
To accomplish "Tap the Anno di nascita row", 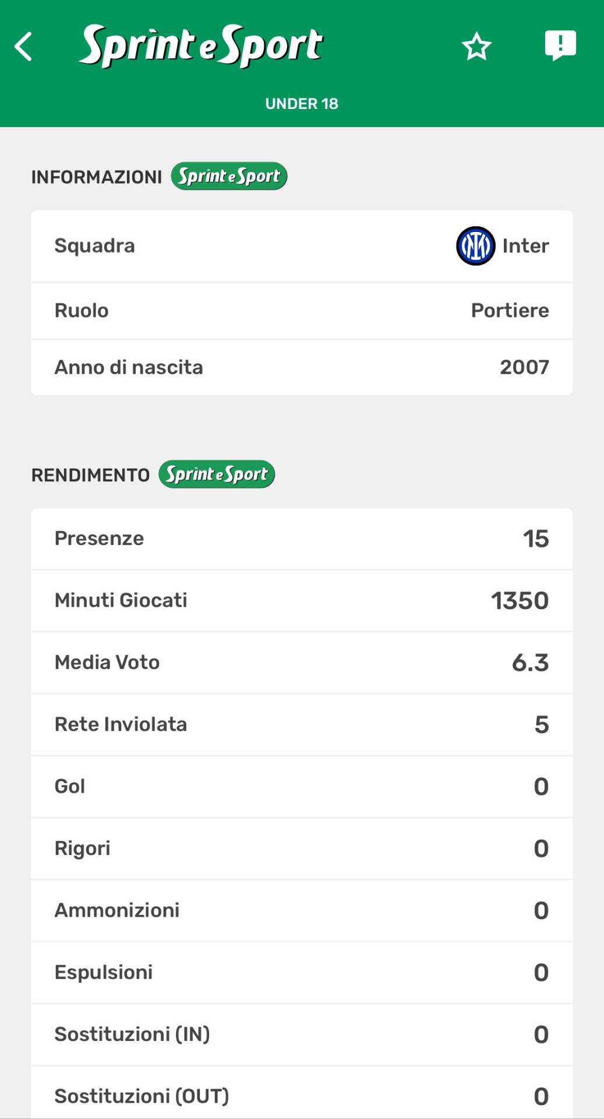I will pos(302,367).
